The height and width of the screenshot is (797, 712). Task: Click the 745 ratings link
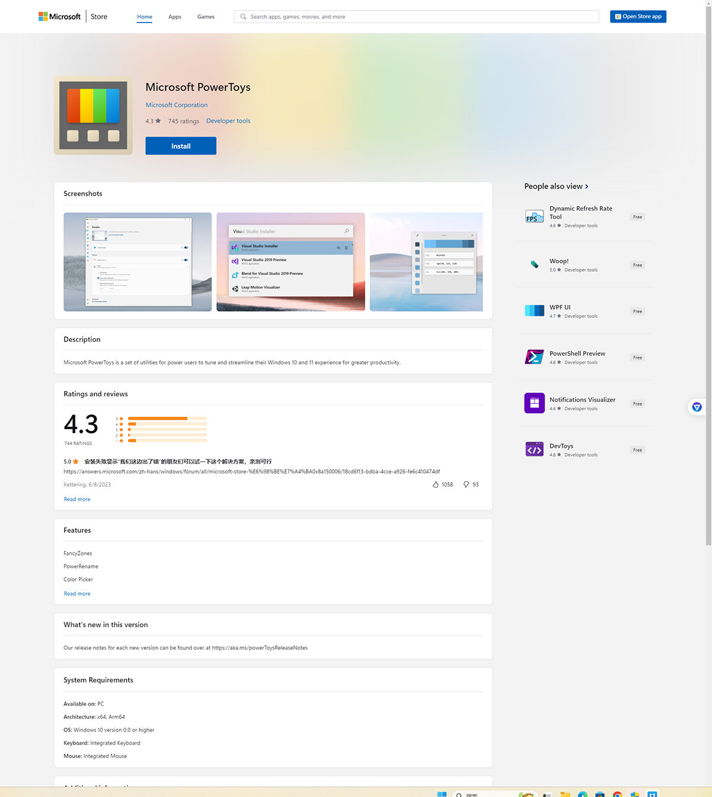coord(183,121)
